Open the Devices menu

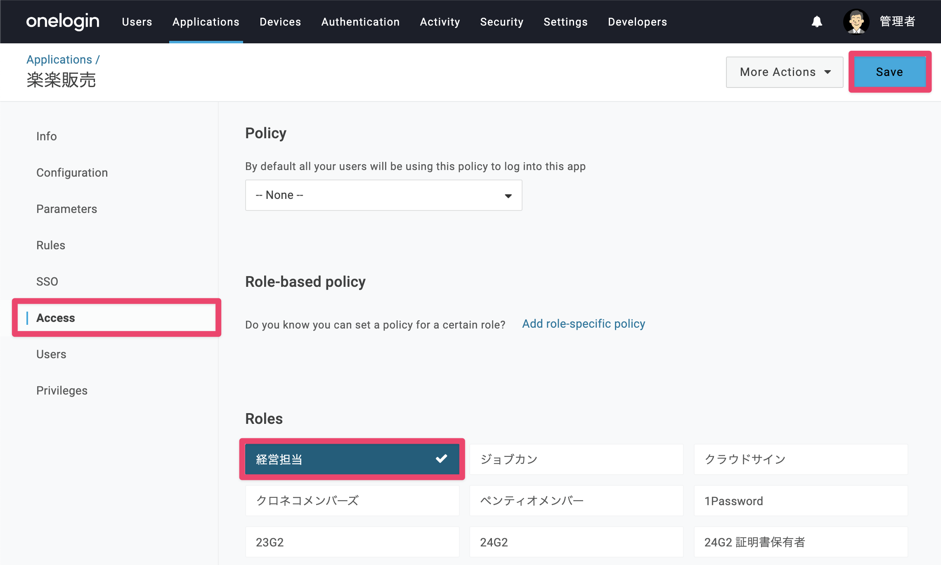280,21
